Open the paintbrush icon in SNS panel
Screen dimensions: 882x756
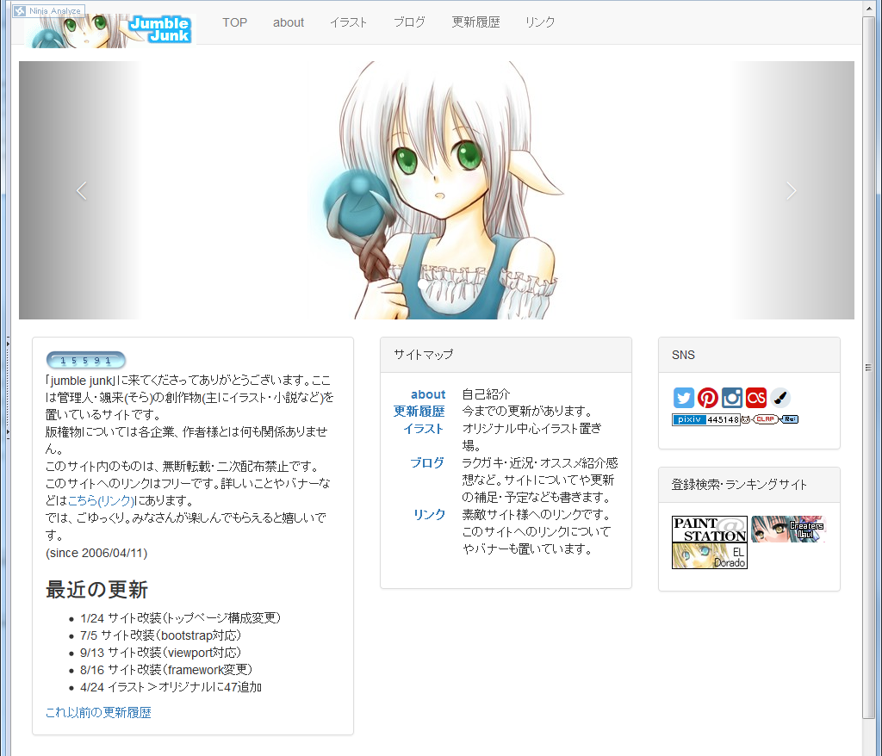[x=780, y=398]
